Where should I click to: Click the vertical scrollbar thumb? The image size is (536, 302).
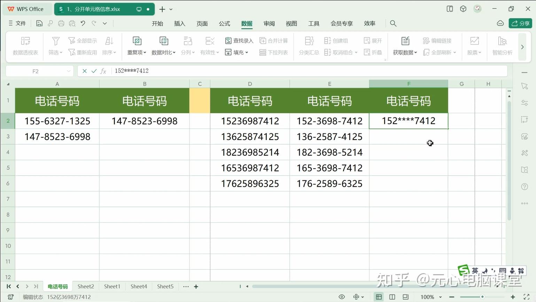click(x=509, y=160)
